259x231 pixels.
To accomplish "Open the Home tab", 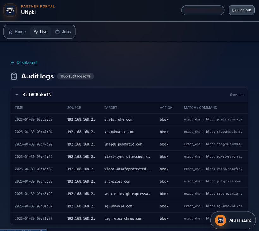I will [x=17, y=32].
